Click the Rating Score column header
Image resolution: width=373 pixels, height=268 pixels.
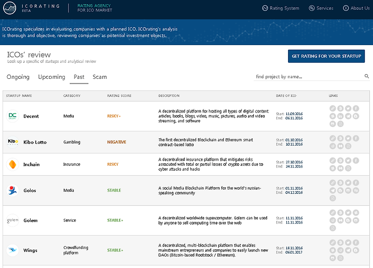pyautogui.click(x=119, y=96)
